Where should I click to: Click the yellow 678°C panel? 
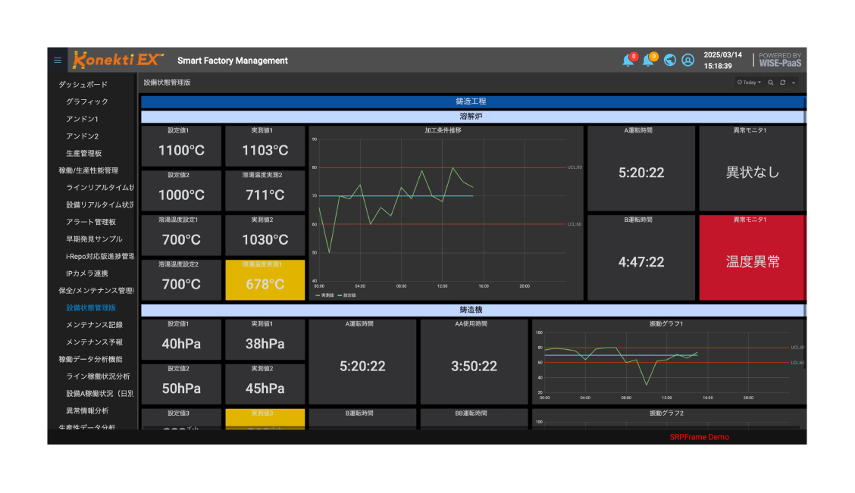[265, 280]
